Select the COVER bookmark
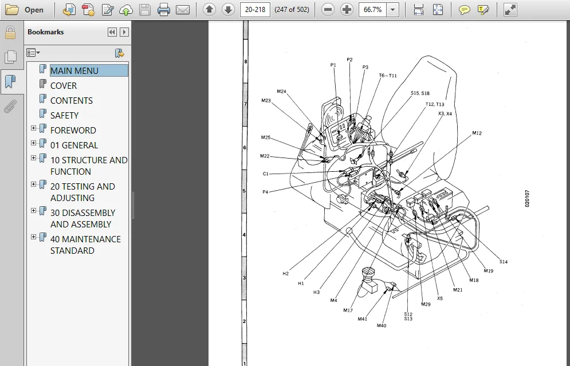Viewport: 570px width, 366px height. tap(64, 85)
